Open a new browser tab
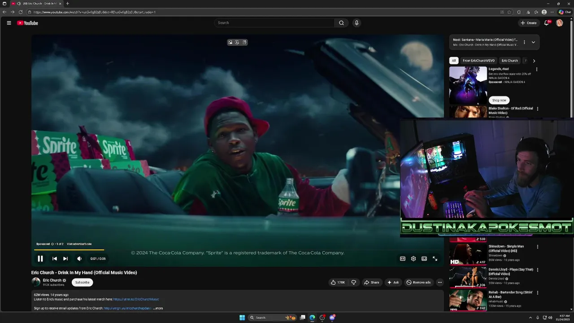 68,4
